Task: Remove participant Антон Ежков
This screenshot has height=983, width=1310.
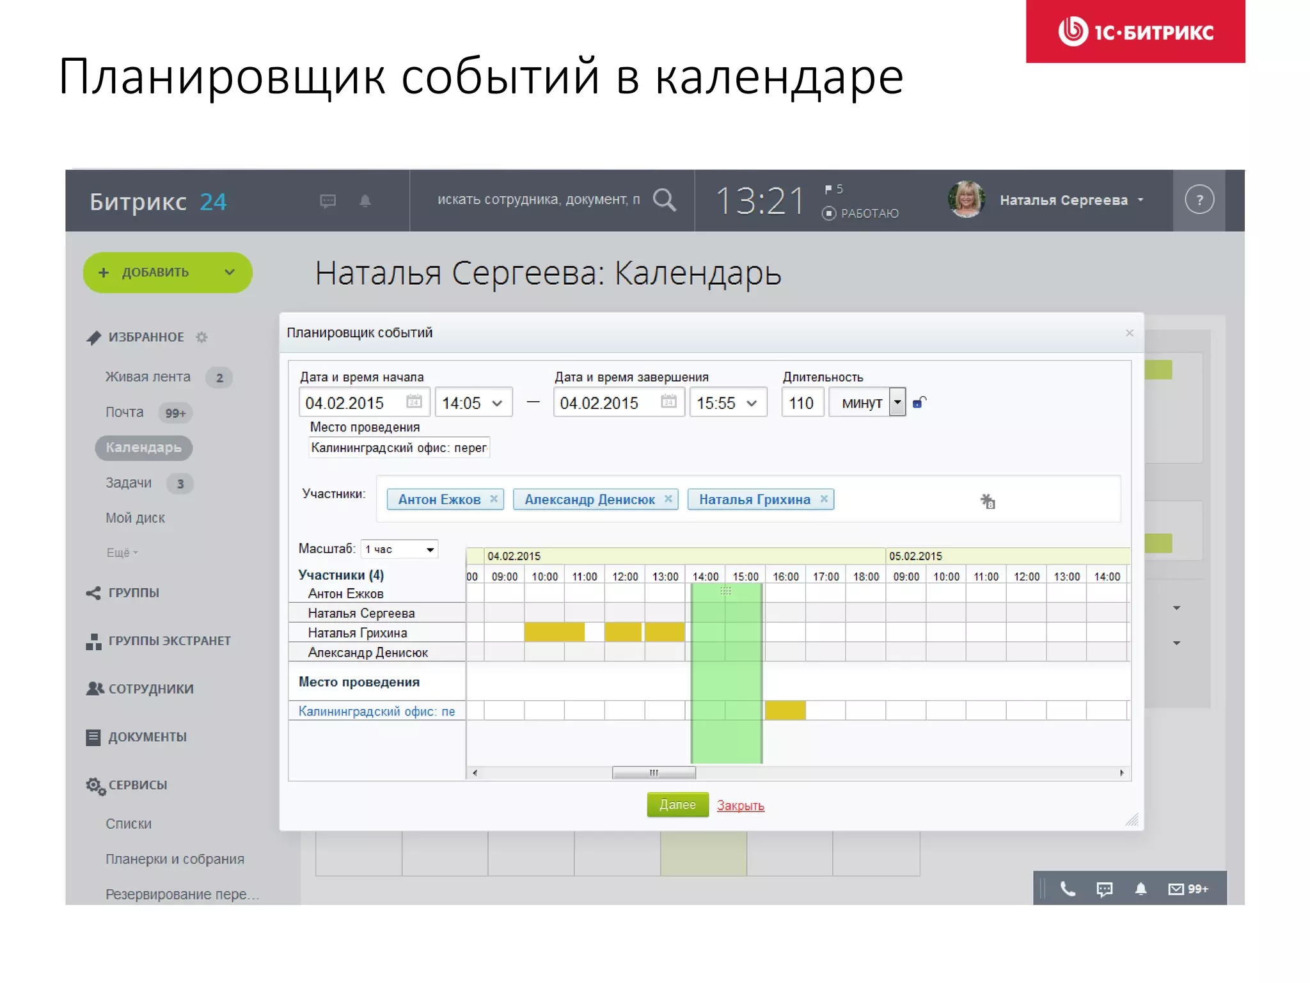Action: 494,499
